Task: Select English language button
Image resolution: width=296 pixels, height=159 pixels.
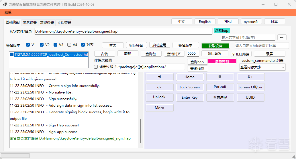Action: (x=205, y=21)
